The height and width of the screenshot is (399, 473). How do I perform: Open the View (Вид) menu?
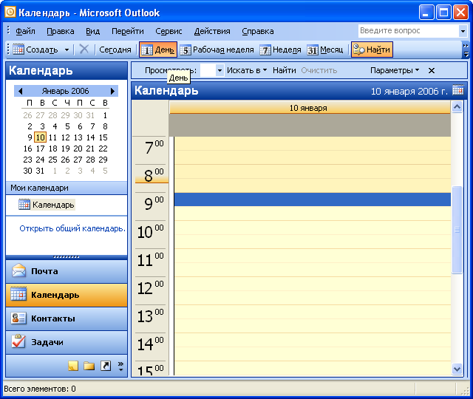click(92, 31)
